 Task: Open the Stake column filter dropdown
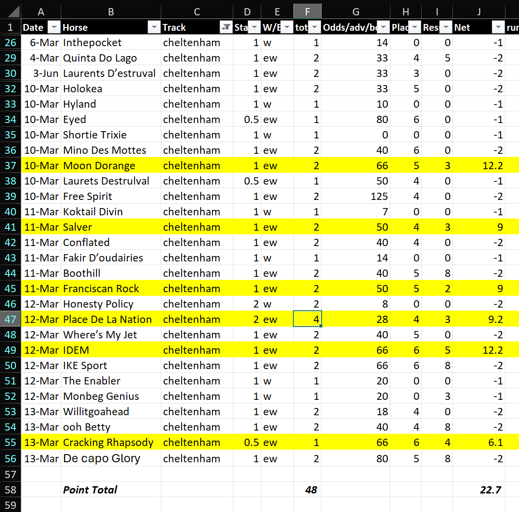(254, 27)
